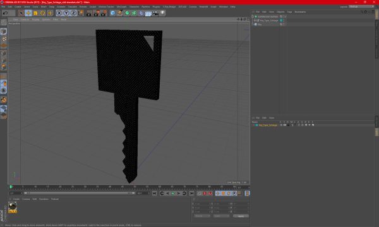
Task: Open the Material Manager Texture menu
Action: [55, 199]
